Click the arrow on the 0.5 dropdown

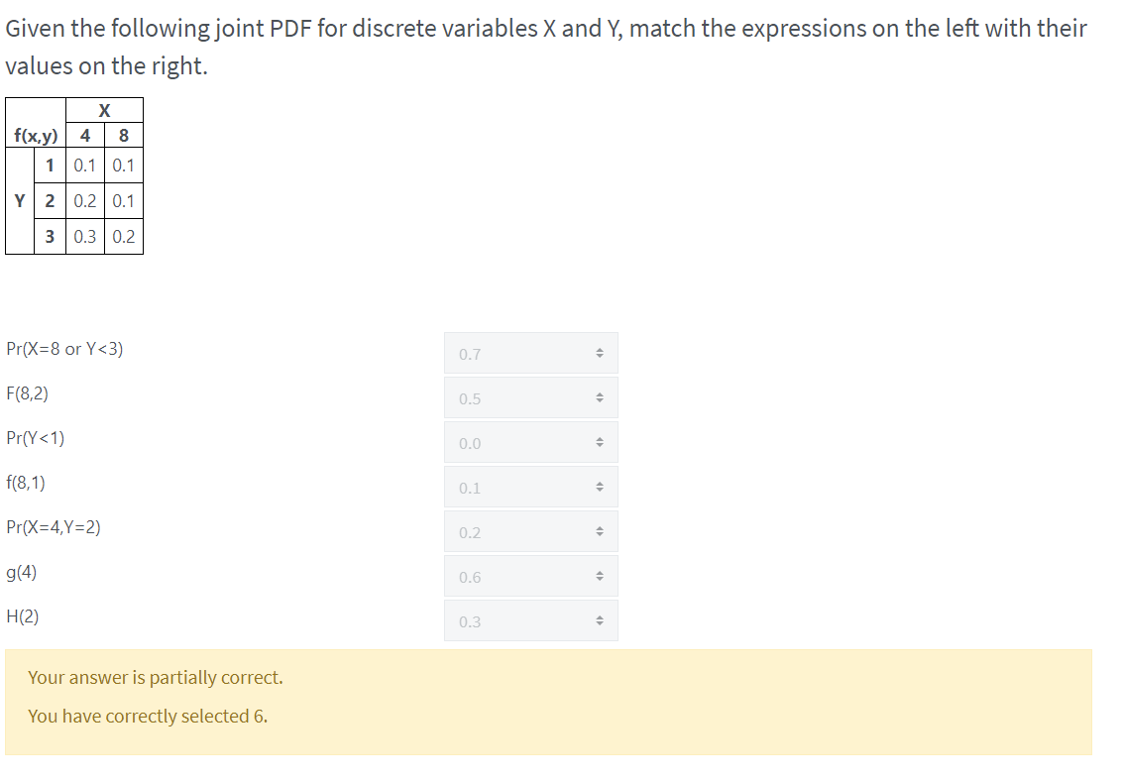coord(601,397)
